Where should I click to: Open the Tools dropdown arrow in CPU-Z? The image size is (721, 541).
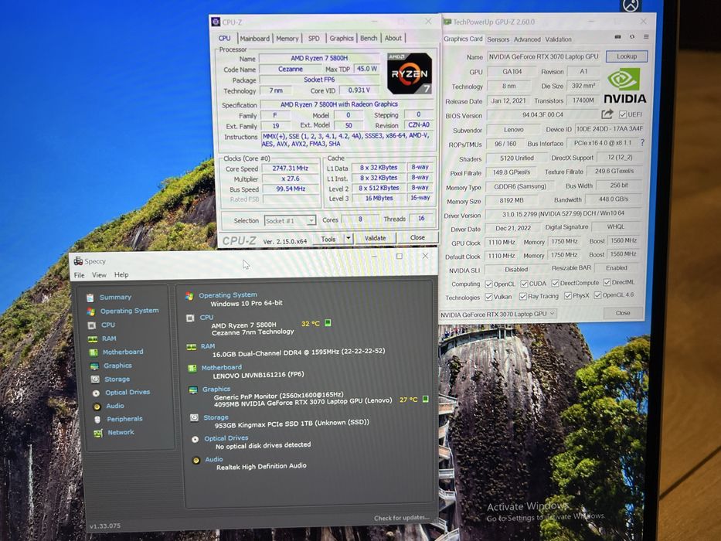coord(348,238)
